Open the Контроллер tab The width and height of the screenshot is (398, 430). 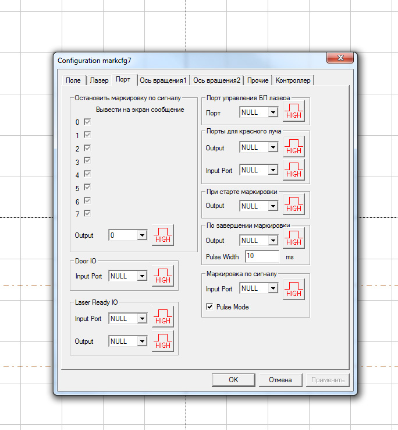click(293, 80)
